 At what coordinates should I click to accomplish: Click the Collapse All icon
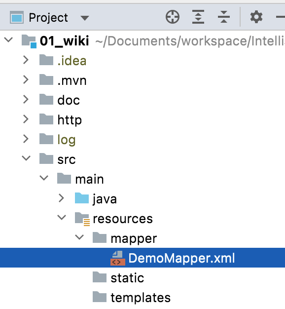point(224,17)
